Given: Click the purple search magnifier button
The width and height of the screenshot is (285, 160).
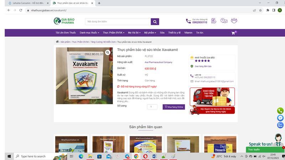Looking at the screenshot, I should [x=155, y=22].
